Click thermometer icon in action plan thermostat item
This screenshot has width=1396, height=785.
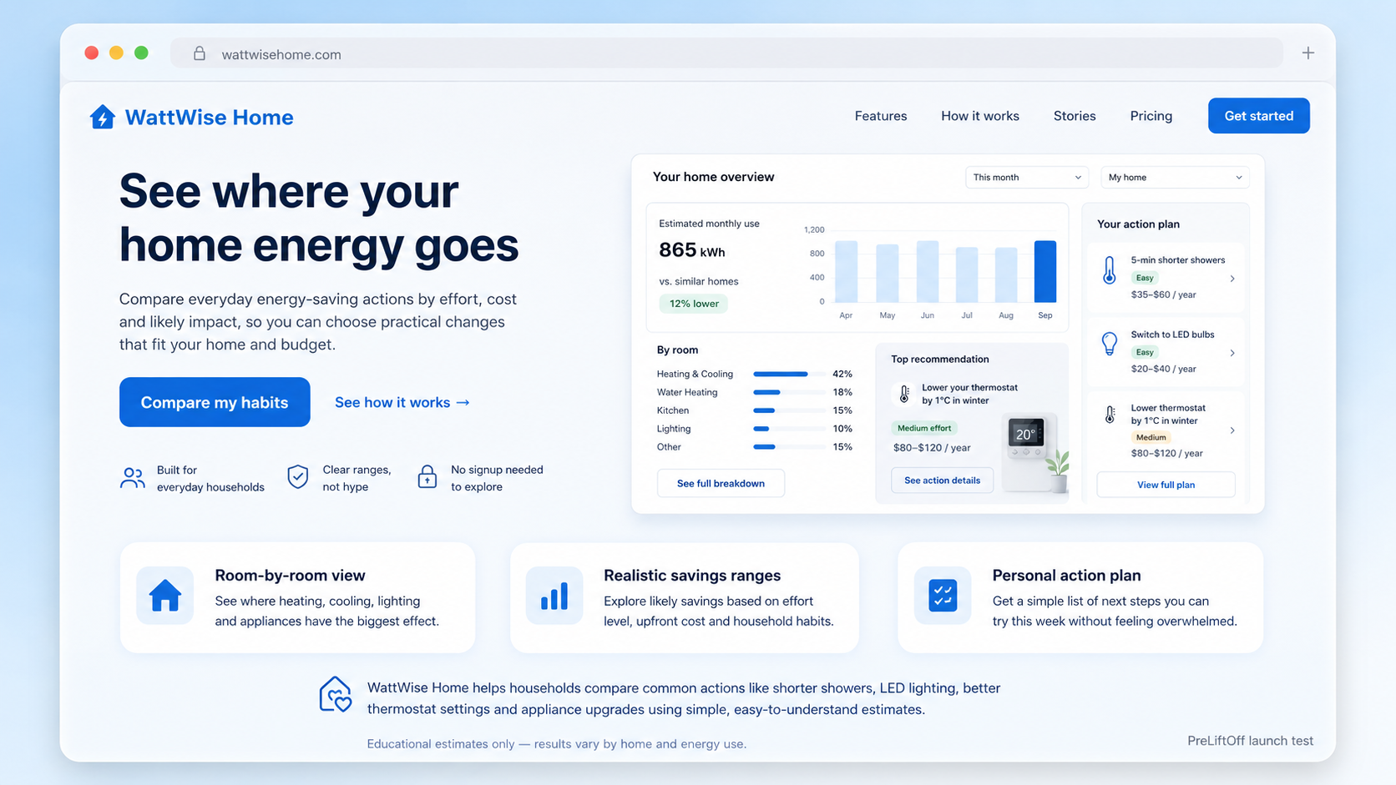pyautogui.click(x=1110, y=415)
